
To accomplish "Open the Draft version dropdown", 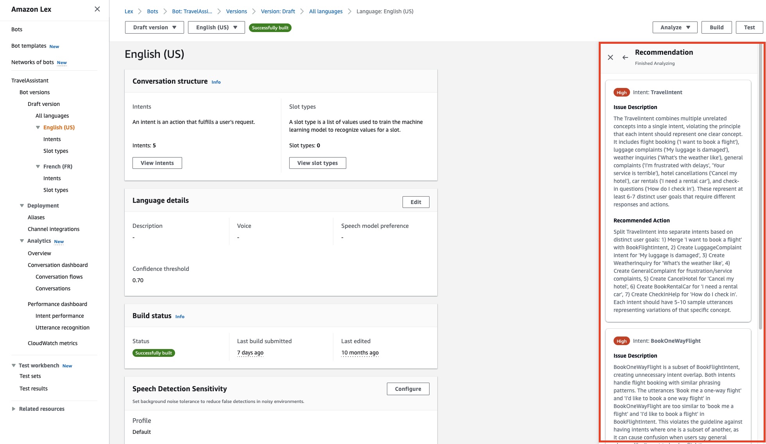I will (154, 27).
